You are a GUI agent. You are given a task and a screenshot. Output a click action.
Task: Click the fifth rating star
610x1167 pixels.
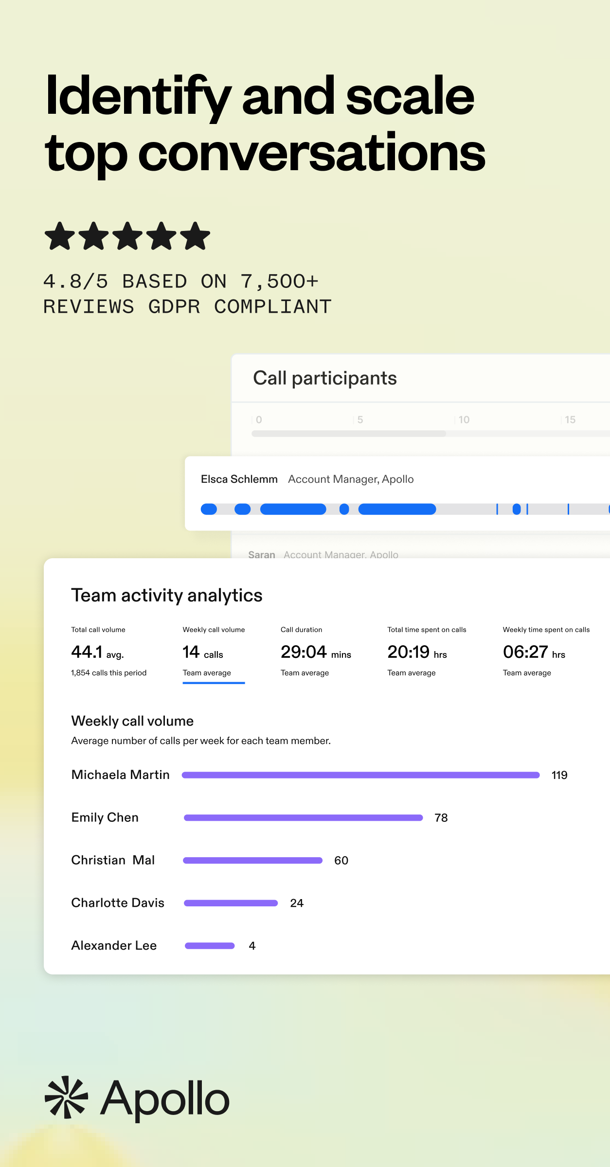point(195,236)
